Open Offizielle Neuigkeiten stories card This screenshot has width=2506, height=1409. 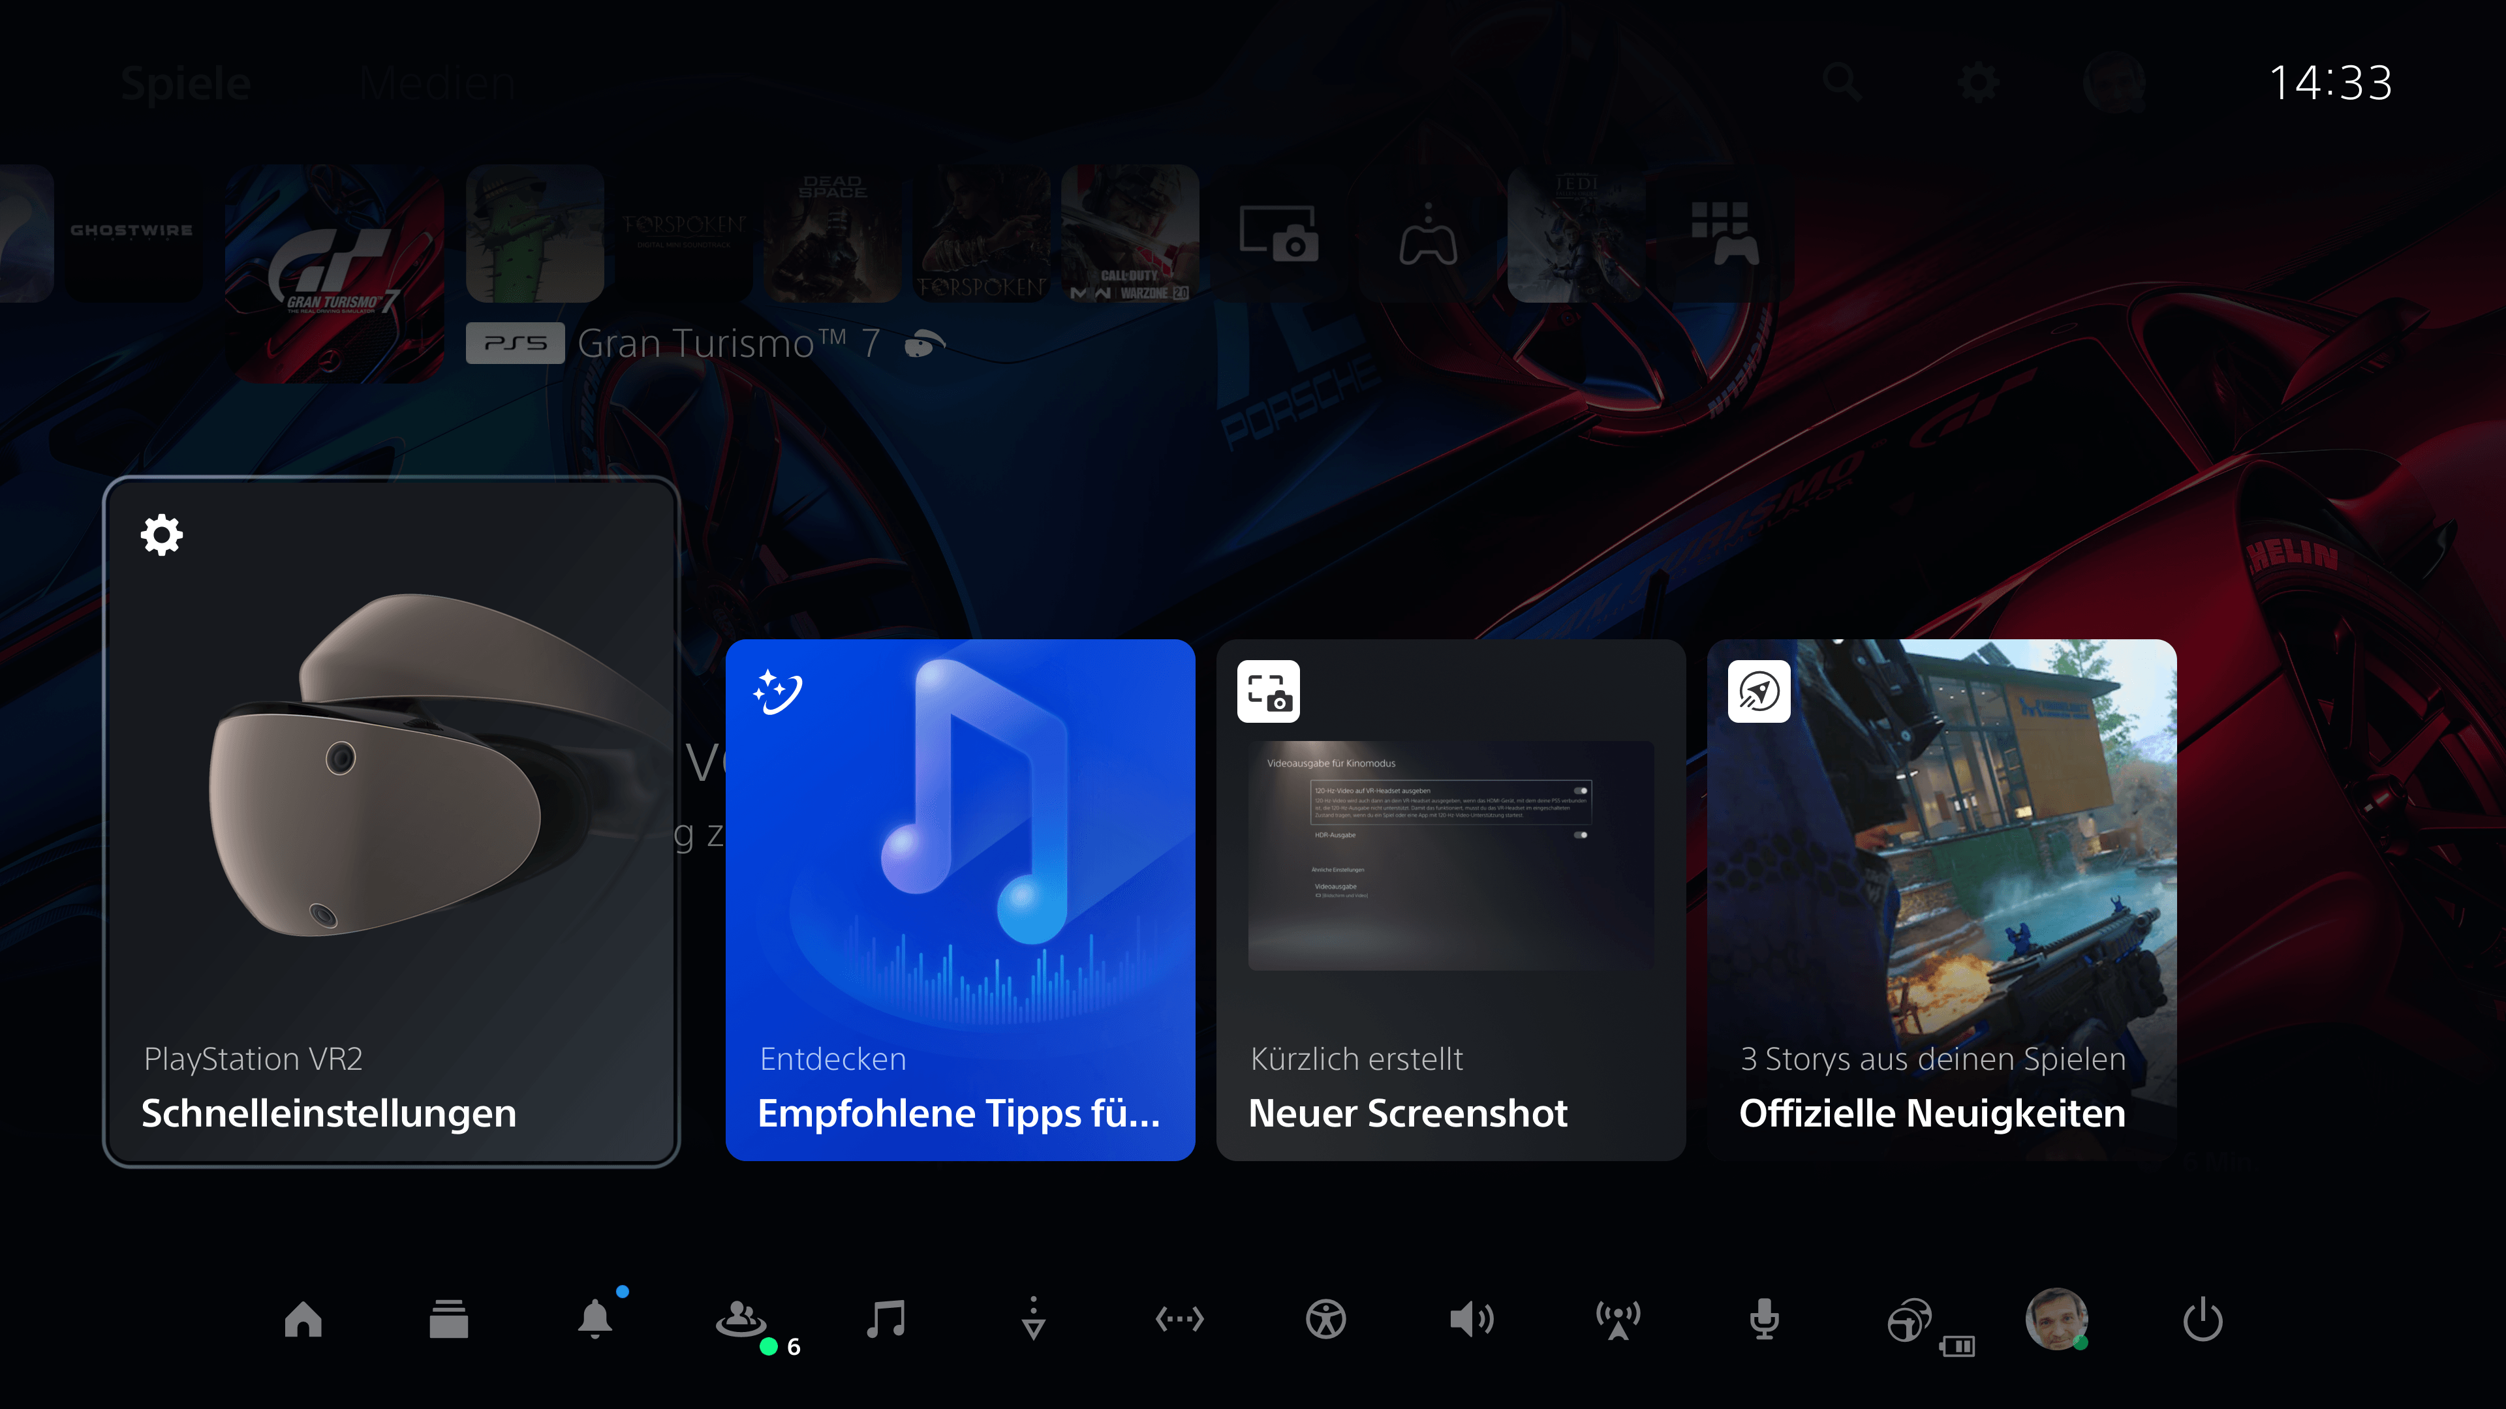(x=1941, y=900)
